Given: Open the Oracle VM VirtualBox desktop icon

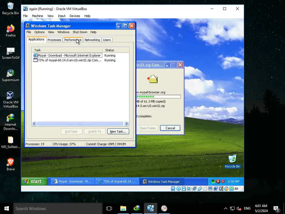Looking at the screenshot, I should pos(11,100).
